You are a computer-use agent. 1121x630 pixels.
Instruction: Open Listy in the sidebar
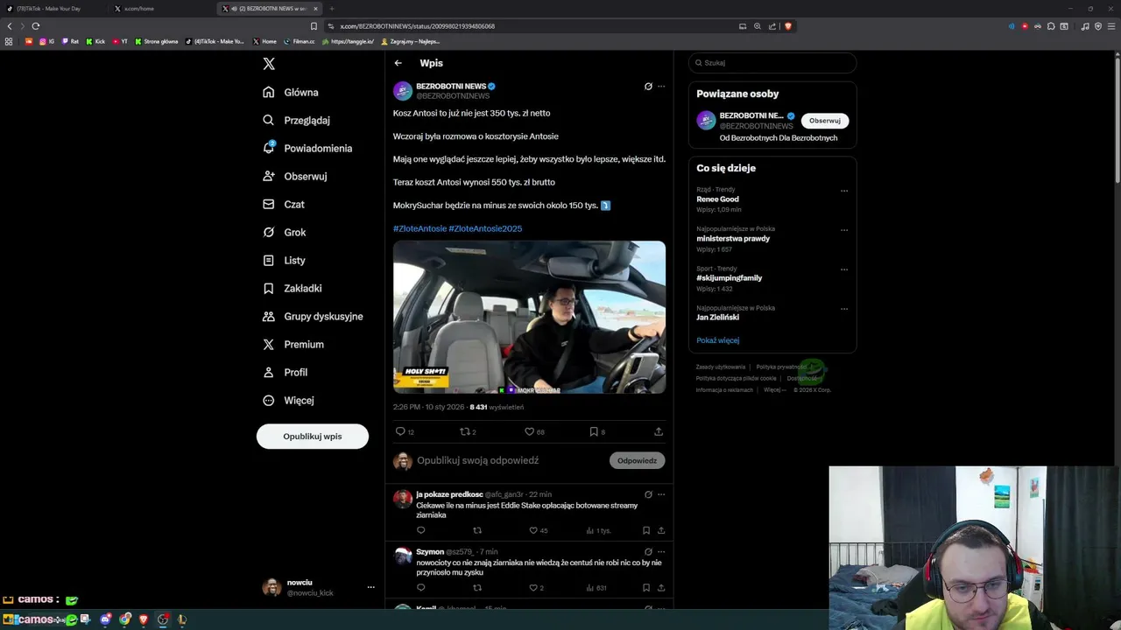point(284,260)
